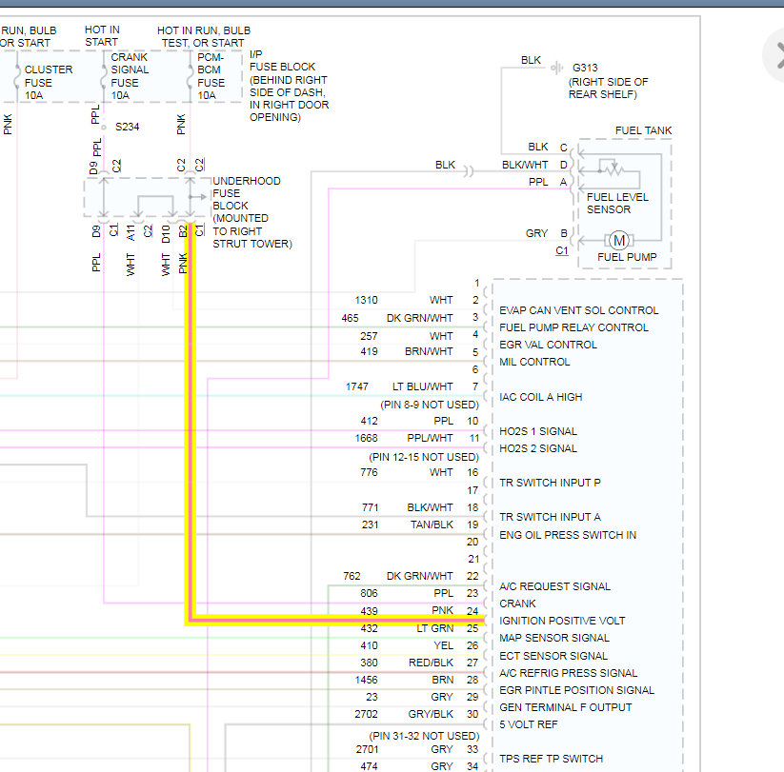Click the CRANK SIGNAL FUSE 10A label
784x772 pixels.
click(130, 76)
